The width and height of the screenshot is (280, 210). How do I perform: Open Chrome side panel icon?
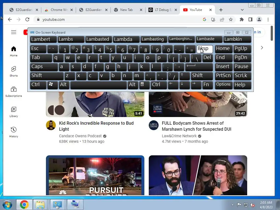250,19
